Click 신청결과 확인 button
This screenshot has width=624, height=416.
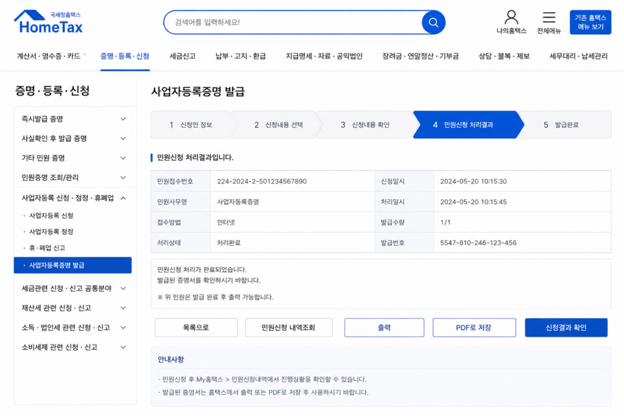(x=566, y=328)
